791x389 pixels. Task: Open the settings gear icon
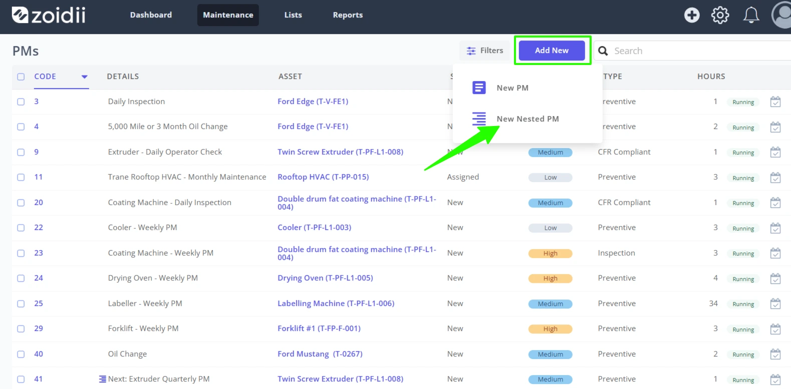coord(720,15)
